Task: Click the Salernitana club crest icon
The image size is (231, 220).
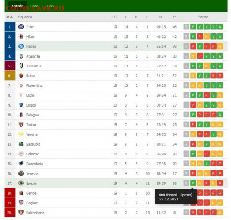Action: pyautogui.click(x=21, y=213)
